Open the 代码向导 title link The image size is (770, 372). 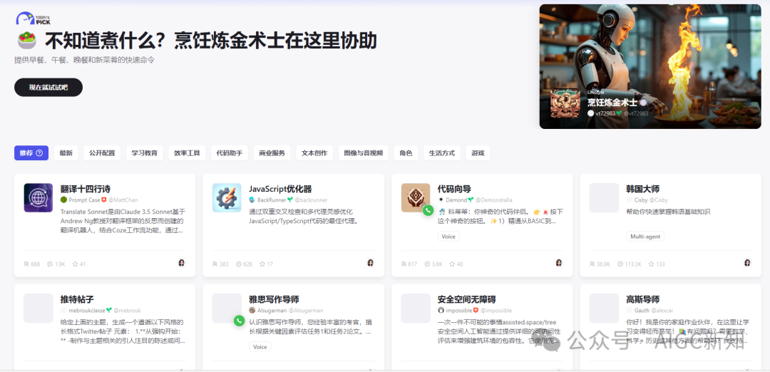pyautogui.click(x=454, y=189)
